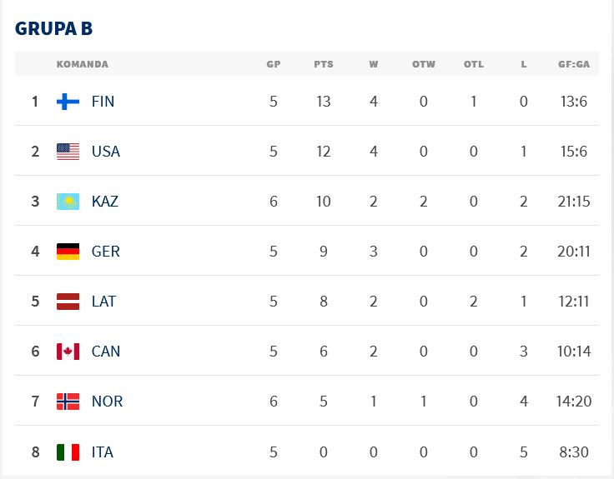Click Italy's 8:30 goal difference cell
The width and height of the screenshot is (614, 479).
click(575, 452)
